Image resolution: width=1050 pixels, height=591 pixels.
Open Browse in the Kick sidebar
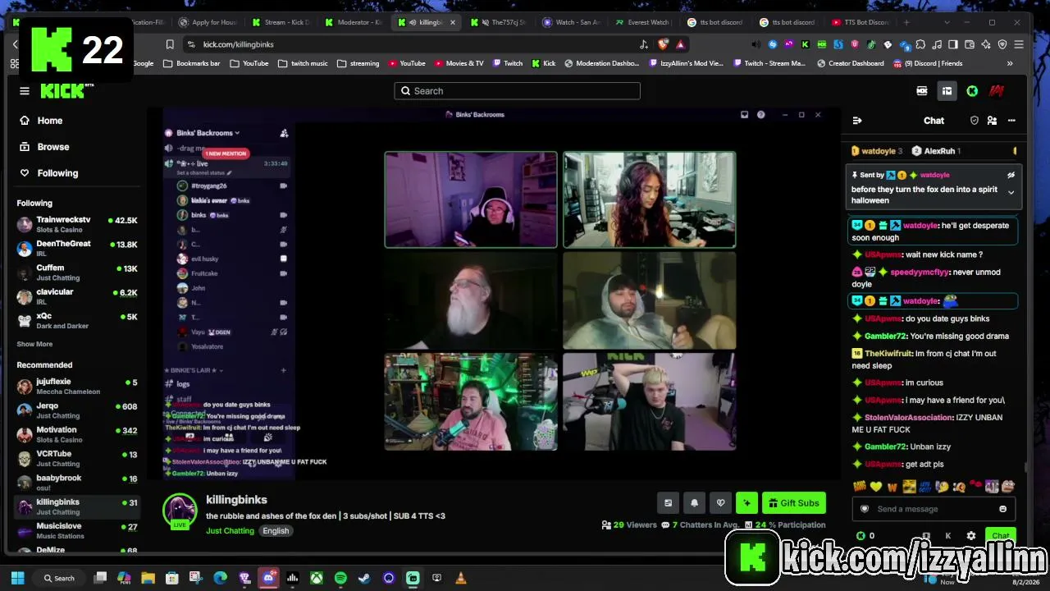(52, 147)
